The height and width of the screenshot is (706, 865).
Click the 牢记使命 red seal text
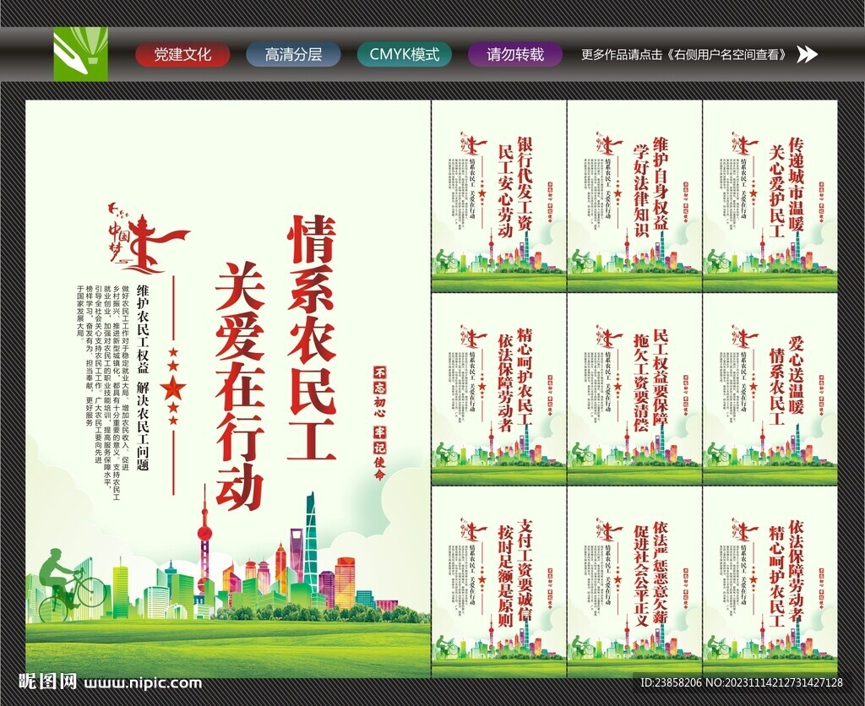click(379, 453)
